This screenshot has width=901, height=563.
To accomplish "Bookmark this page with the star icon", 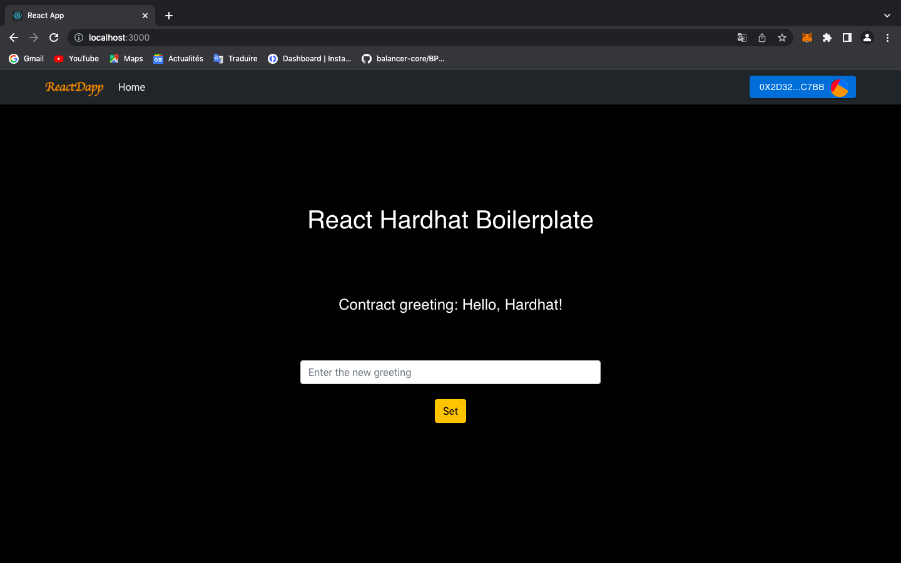I will [781, 38].
